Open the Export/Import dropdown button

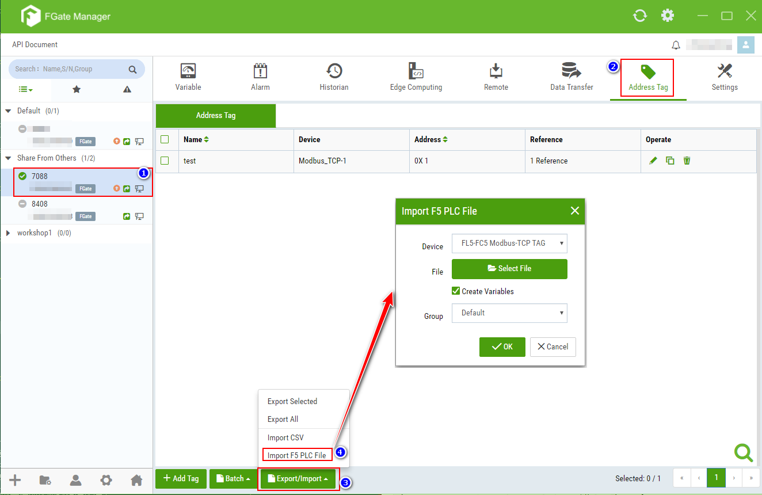(298, 478)
